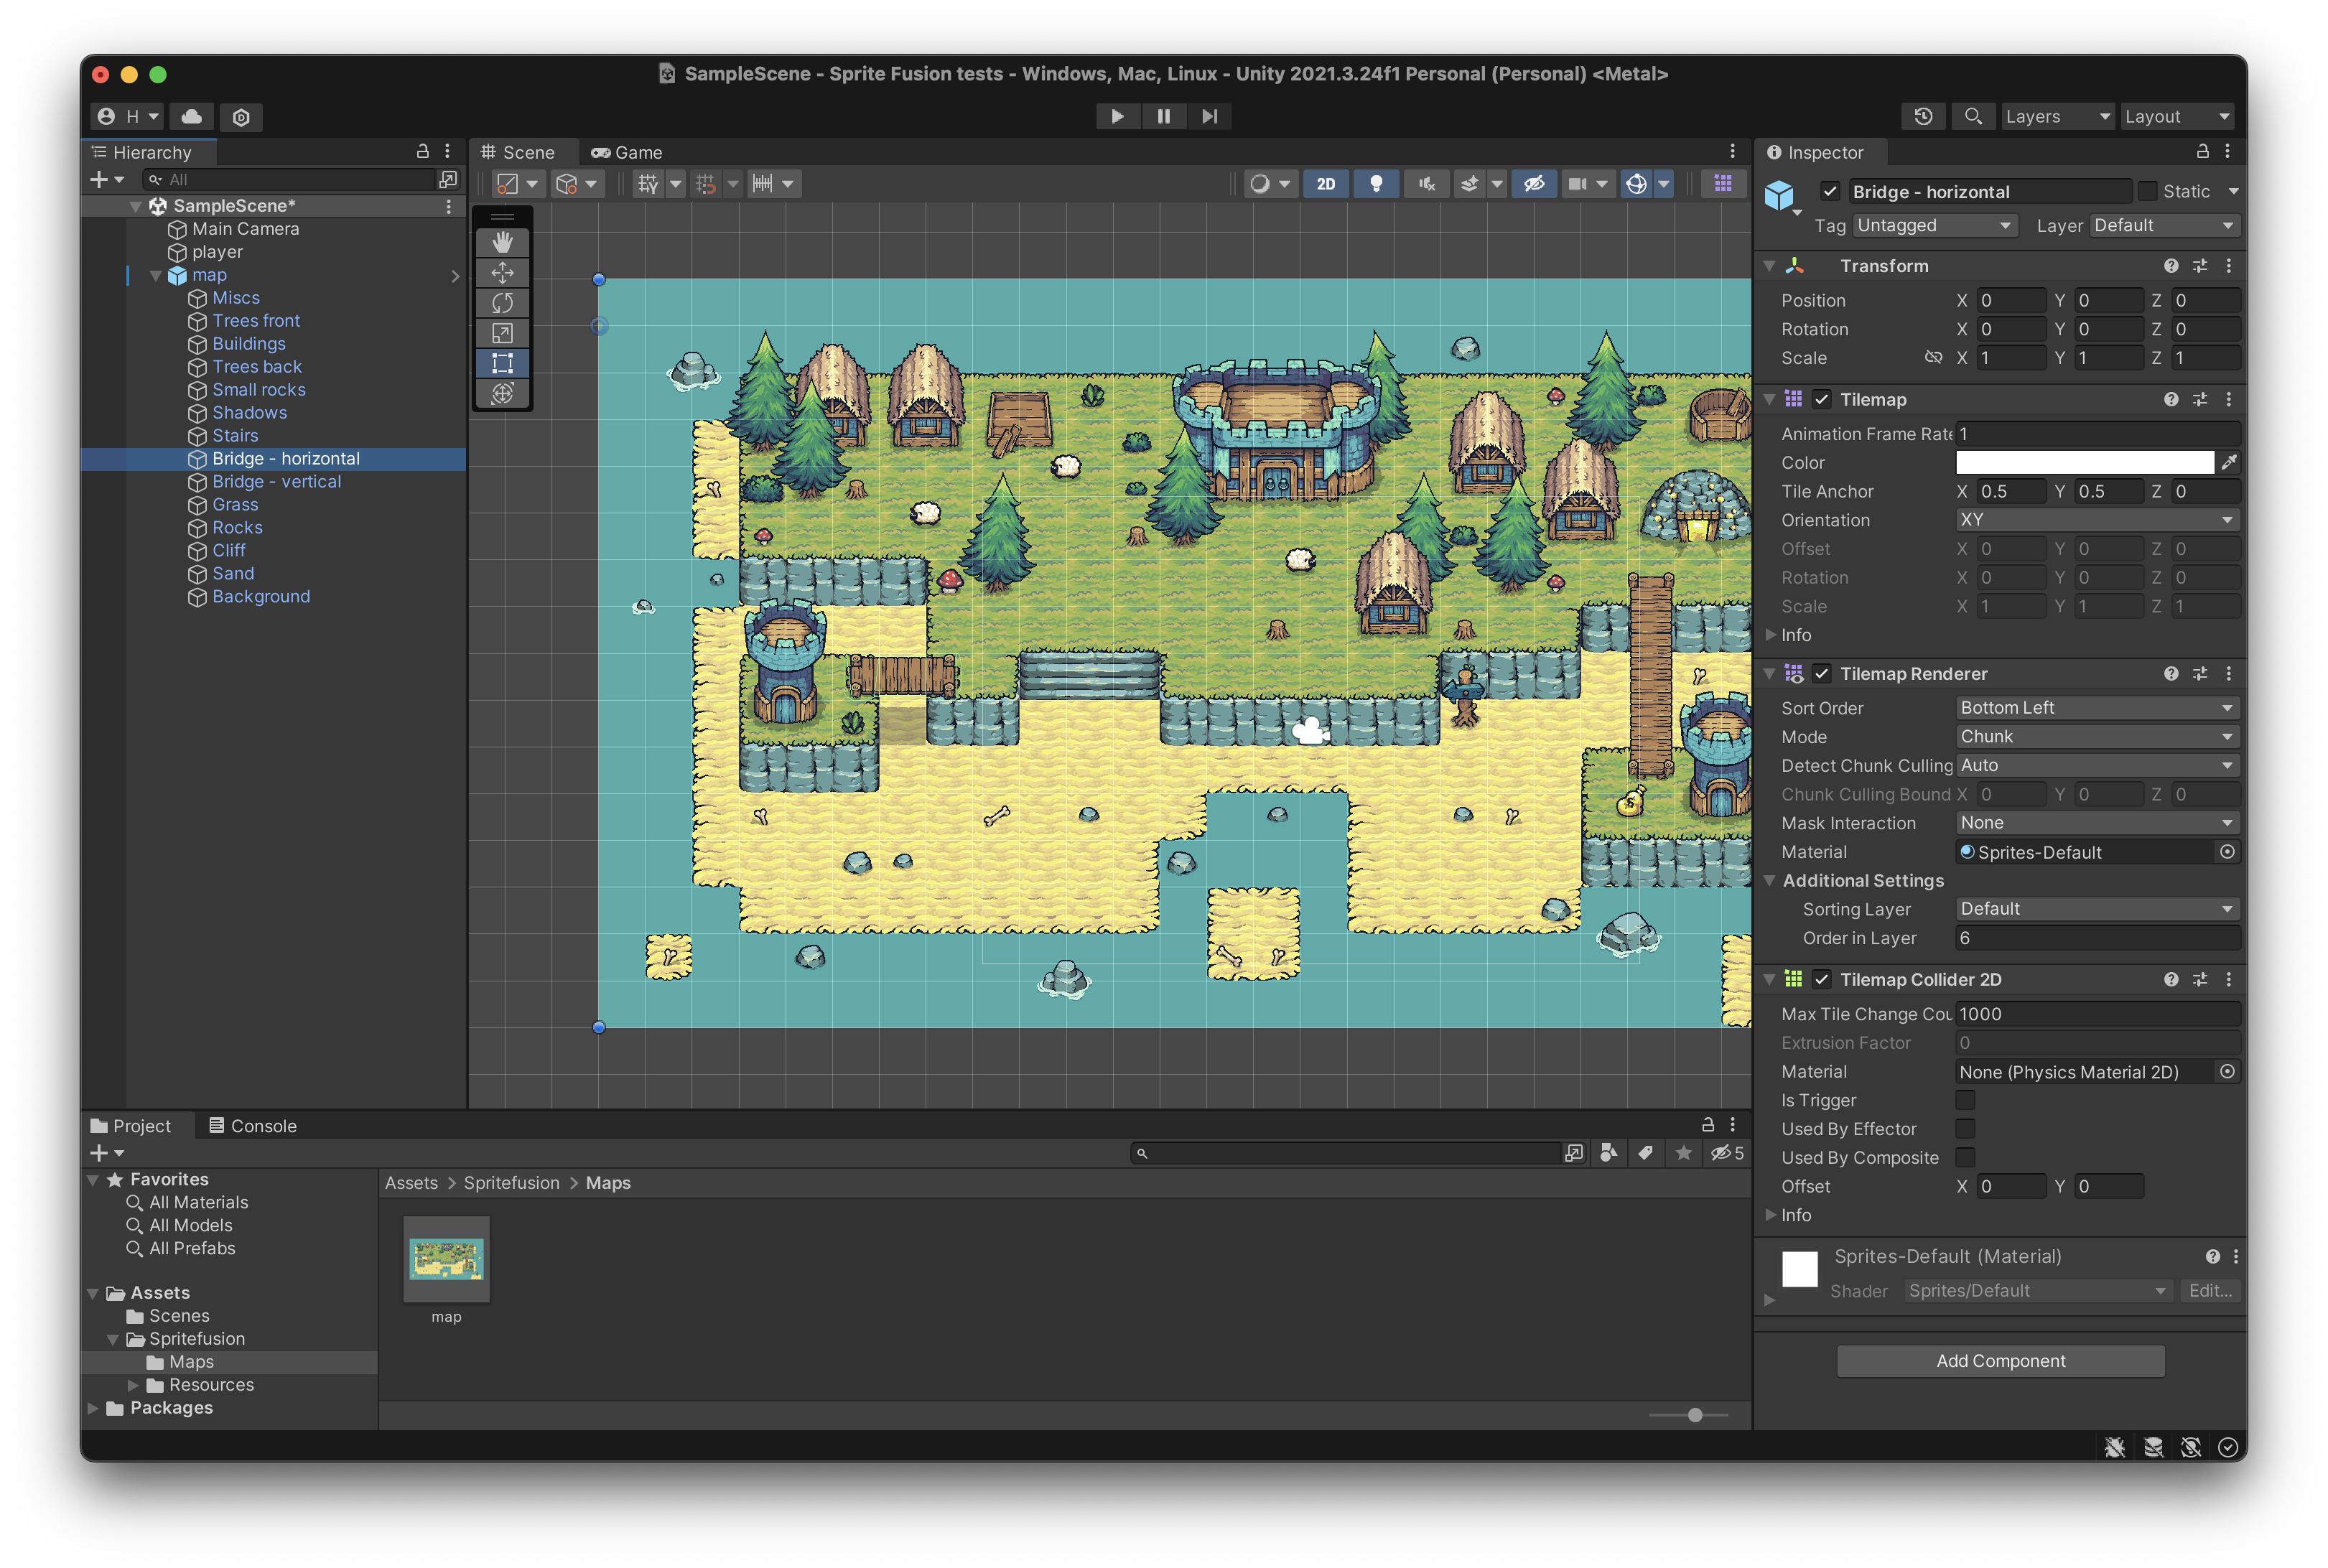Open the Mask Interaction dropdown
This screenshot has height=1568, width=2328.
pyautogui.click(x=2097, y=823)
